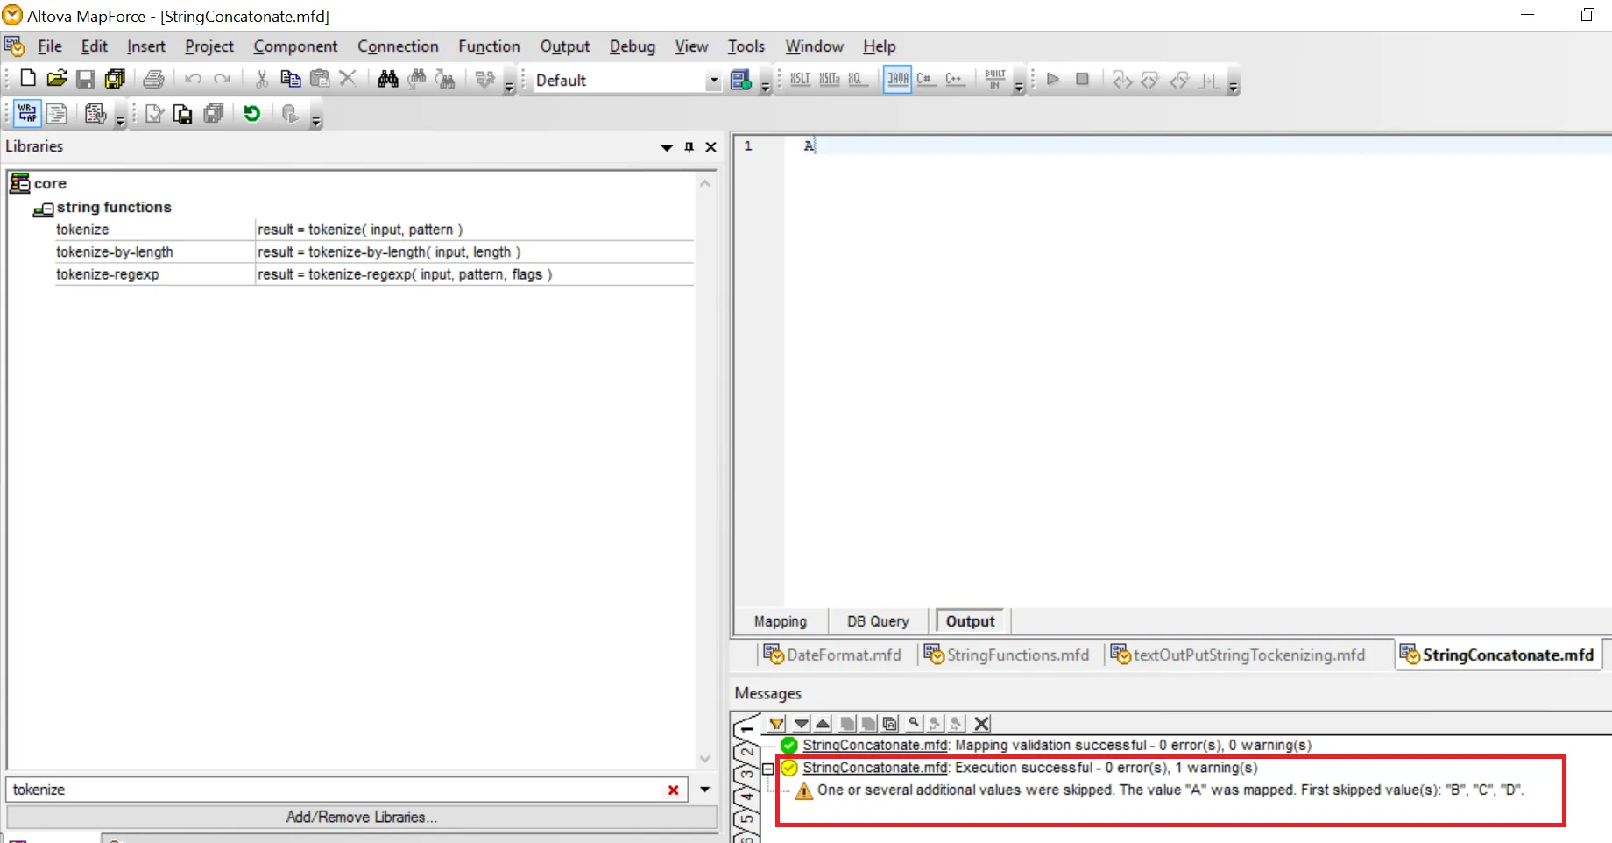Select XSLT as transformation language
The width and height of the screenshot is (1612, 843).
click(800, 79)
